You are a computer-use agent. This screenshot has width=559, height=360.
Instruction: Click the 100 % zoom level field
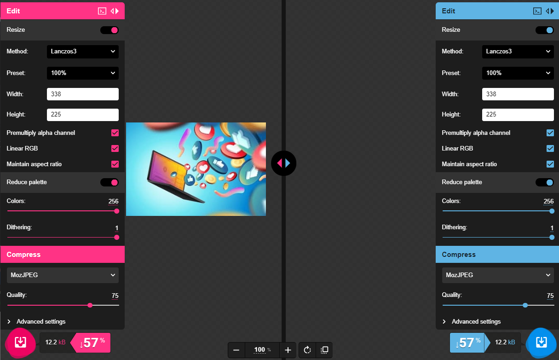[262, 350]
